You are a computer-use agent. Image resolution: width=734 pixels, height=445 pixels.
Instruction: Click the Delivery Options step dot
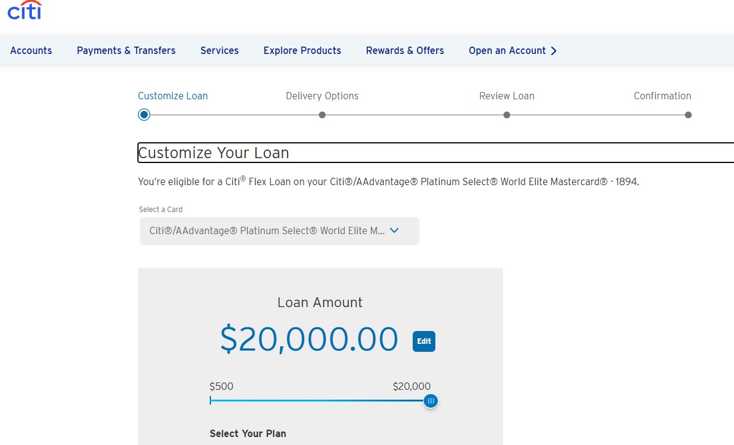click(322, 115)
